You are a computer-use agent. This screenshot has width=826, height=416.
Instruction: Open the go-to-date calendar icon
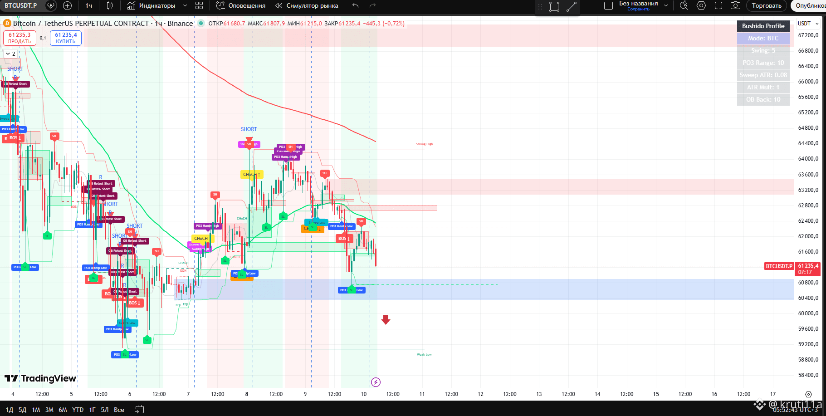139,410
